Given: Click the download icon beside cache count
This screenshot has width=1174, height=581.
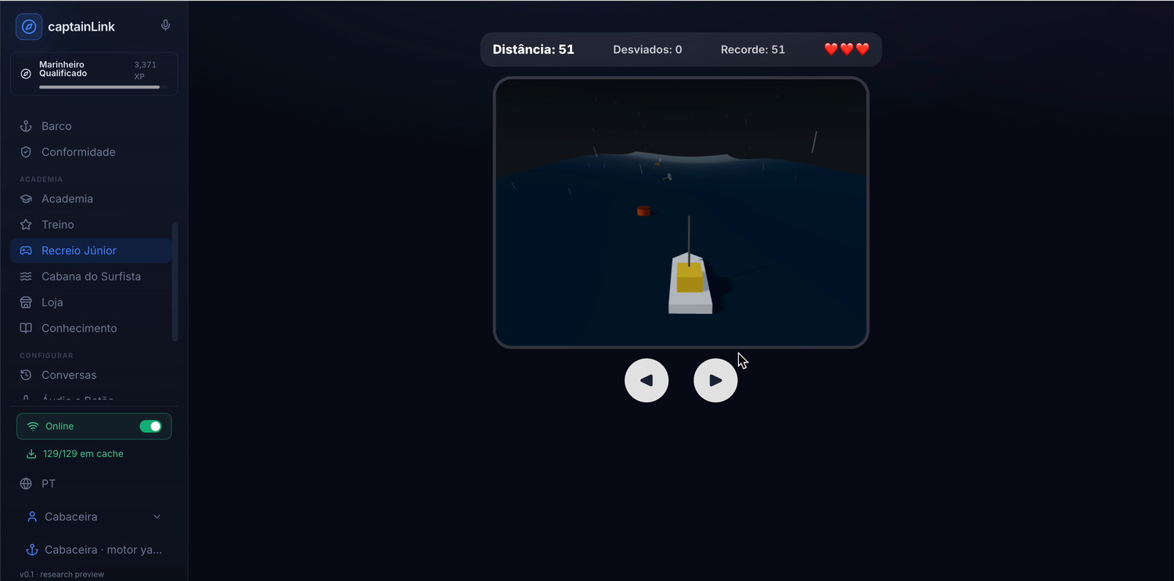Looking at the screenshot, I should pos(32,454).
